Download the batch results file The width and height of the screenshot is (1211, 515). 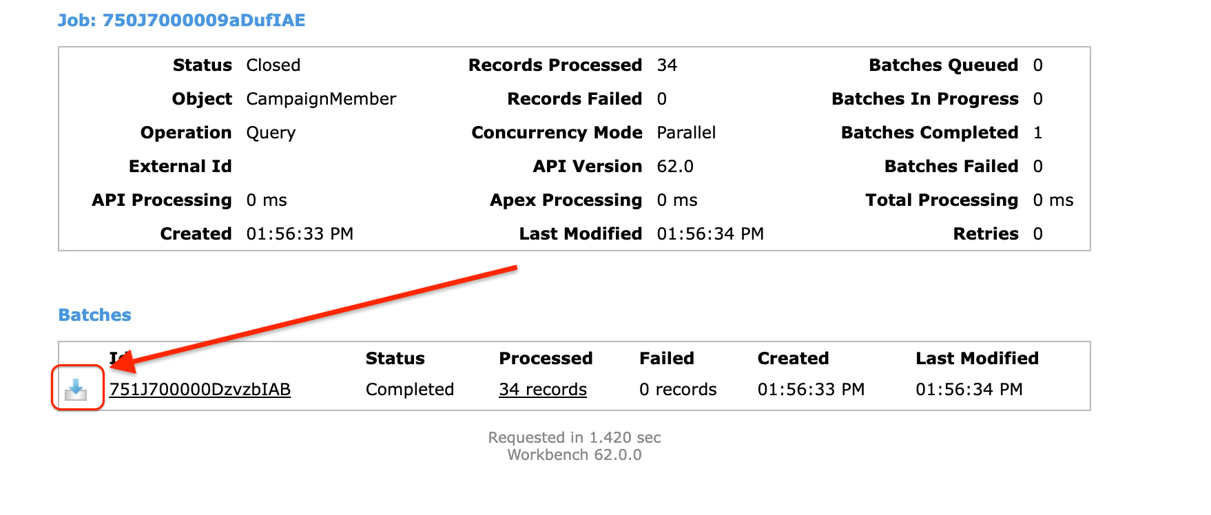coord(76,390)
